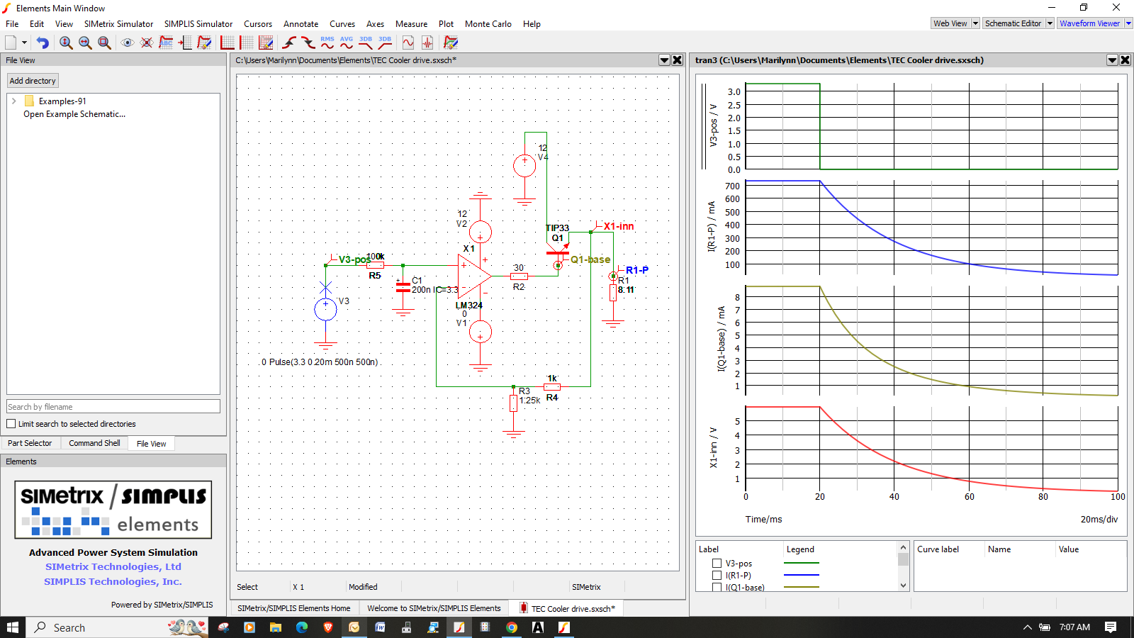Toggle Limit search to selected directories checkbox
1134x638 pixels.
pyautogui.click(x=11, y=424)
